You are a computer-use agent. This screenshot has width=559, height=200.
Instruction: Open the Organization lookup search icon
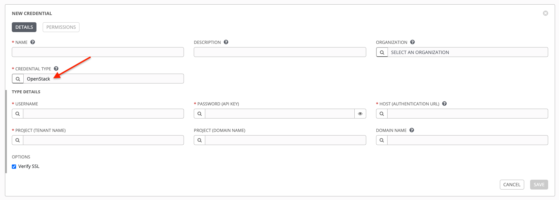[382, 52]
